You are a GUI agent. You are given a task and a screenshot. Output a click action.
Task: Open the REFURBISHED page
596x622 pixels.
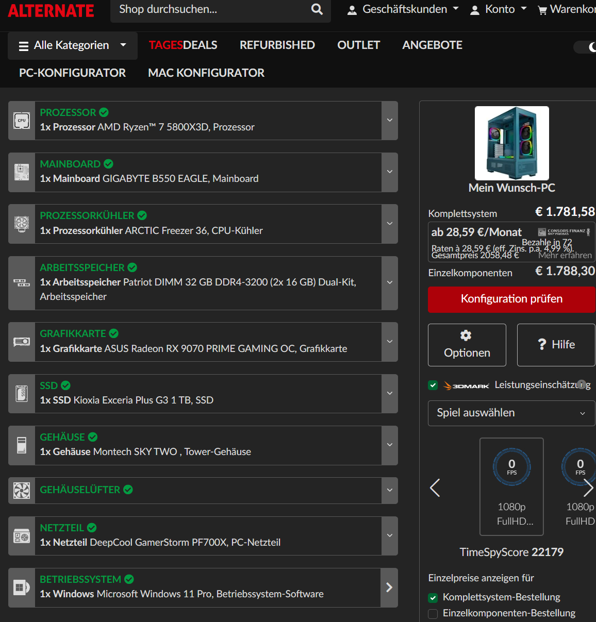click(277, 45)
